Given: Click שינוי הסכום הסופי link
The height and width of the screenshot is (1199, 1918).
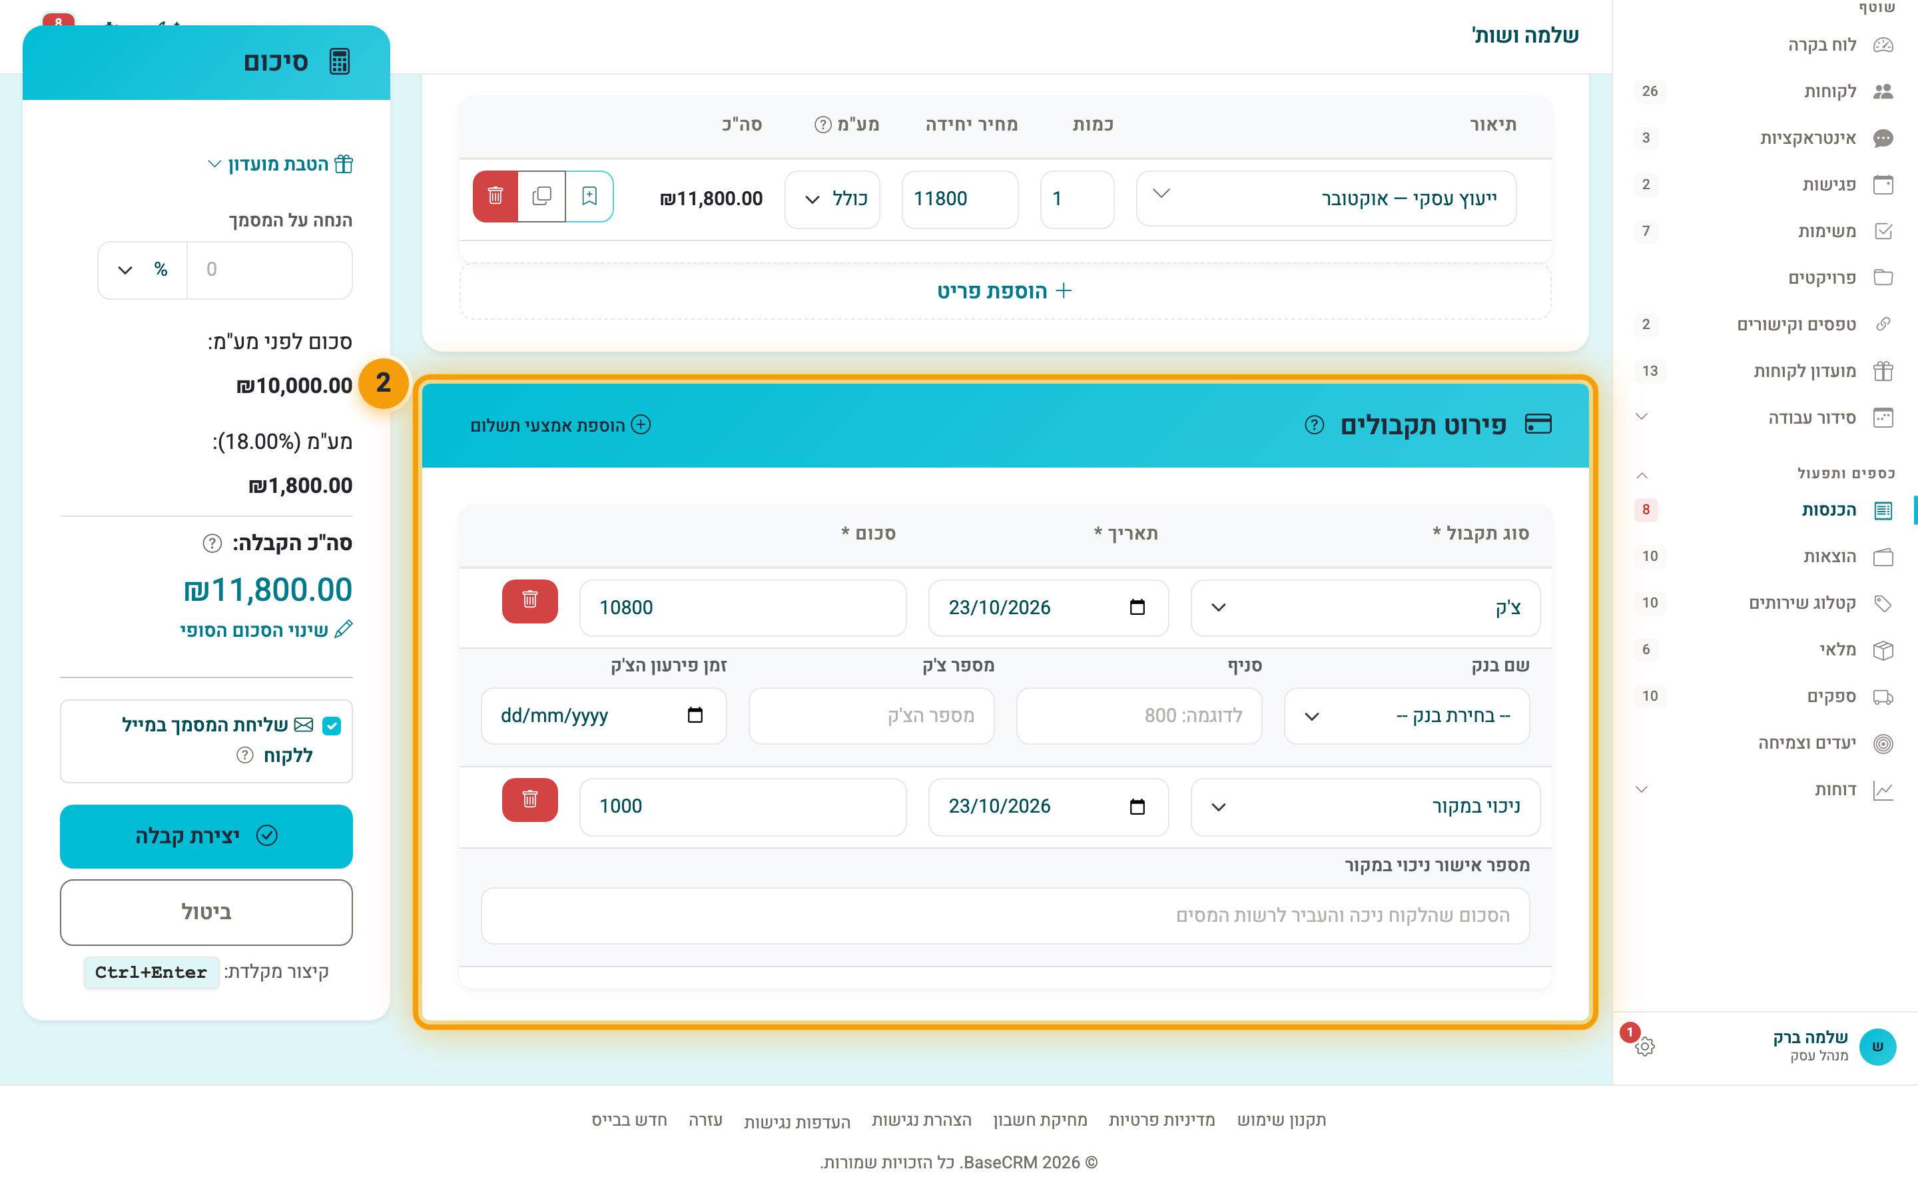Looking at the screenshot, I should [x=266, y=630].
